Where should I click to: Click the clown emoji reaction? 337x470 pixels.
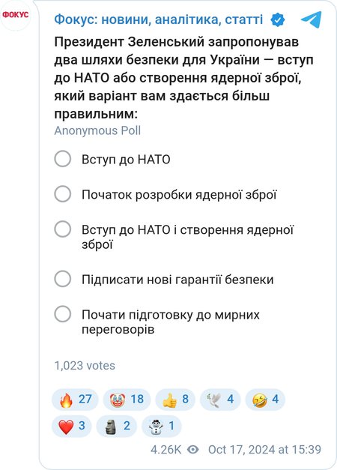127,400
